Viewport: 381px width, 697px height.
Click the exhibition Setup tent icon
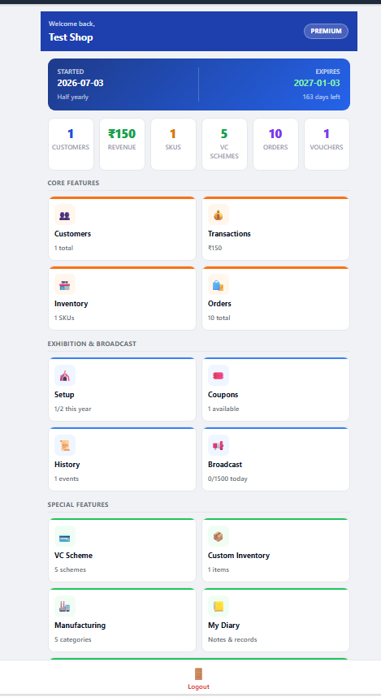[65, 376]
